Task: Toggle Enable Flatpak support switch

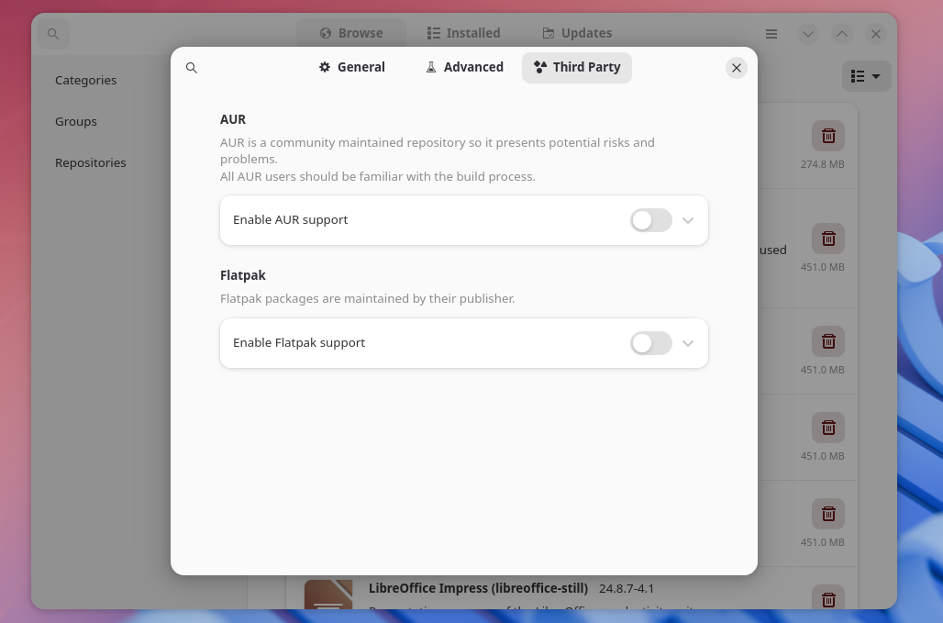Action: click(650, 343)
